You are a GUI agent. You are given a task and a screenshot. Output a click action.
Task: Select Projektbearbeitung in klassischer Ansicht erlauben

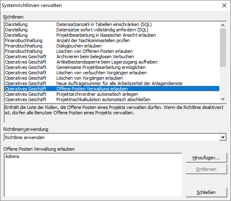[x=112, y=35]
